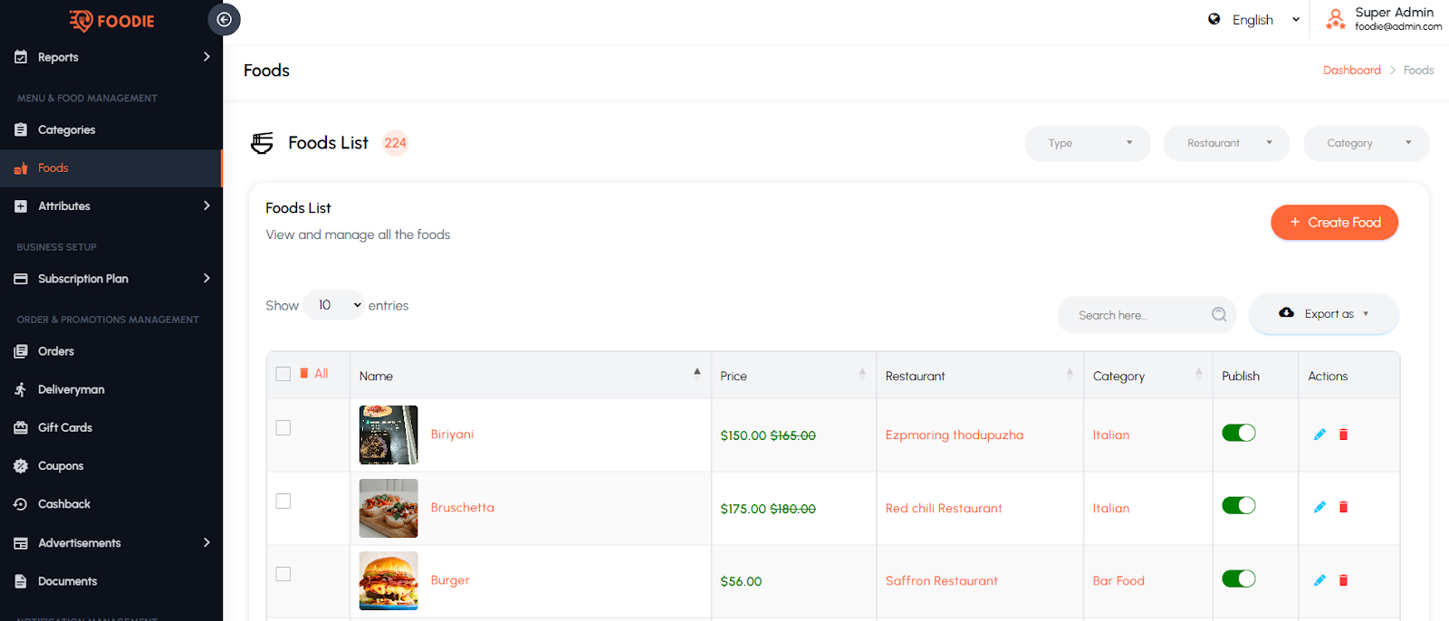Click the pencil edit icon for Burger
The width and height of the screenshot is (1449, 621).
tap(1319, 580)
